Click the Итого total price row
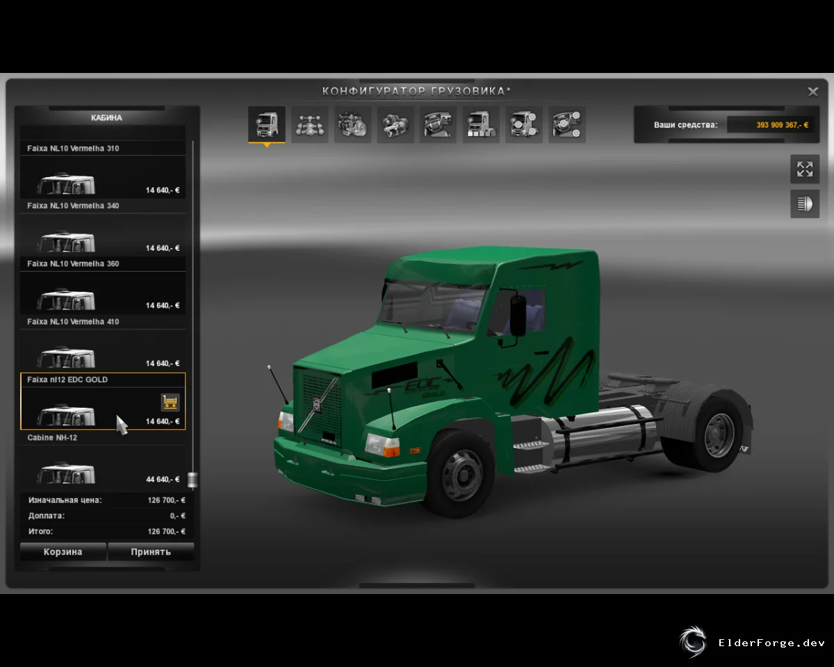Image resolution: width=834 pixels, height=667 pixels. tap(106, 532)
